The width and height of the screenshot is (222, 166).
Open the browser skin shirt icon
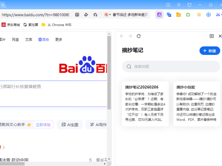(x=189, y=5)
